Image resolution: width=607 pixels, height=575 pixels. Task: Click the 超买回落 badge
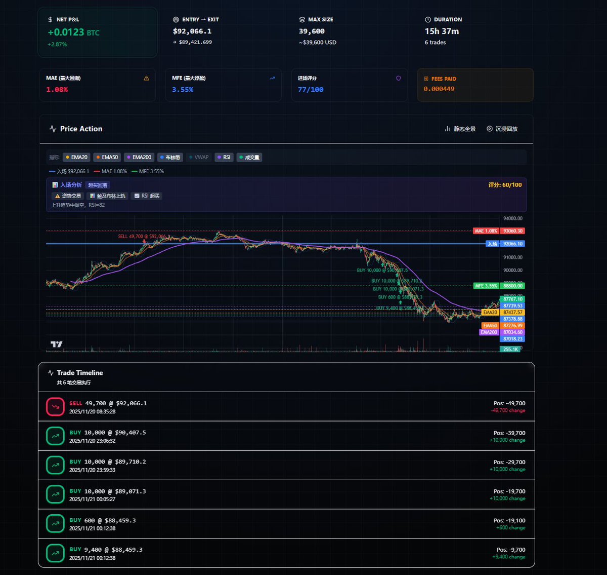pos(98,185)
